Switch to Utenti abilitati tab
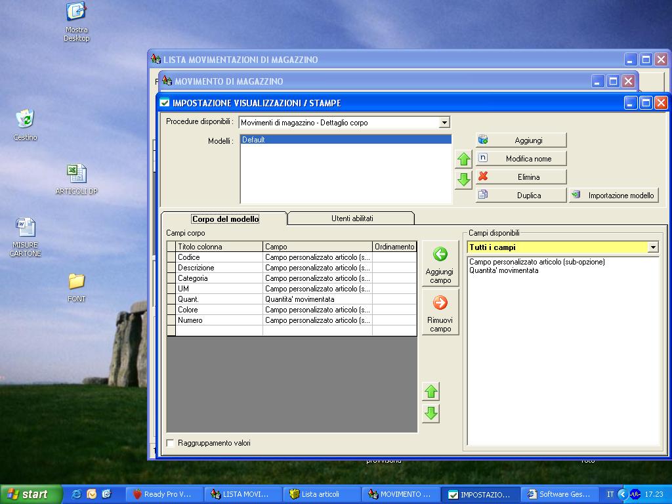This screenshot has width=672, height=504. (x=352, y=219)
